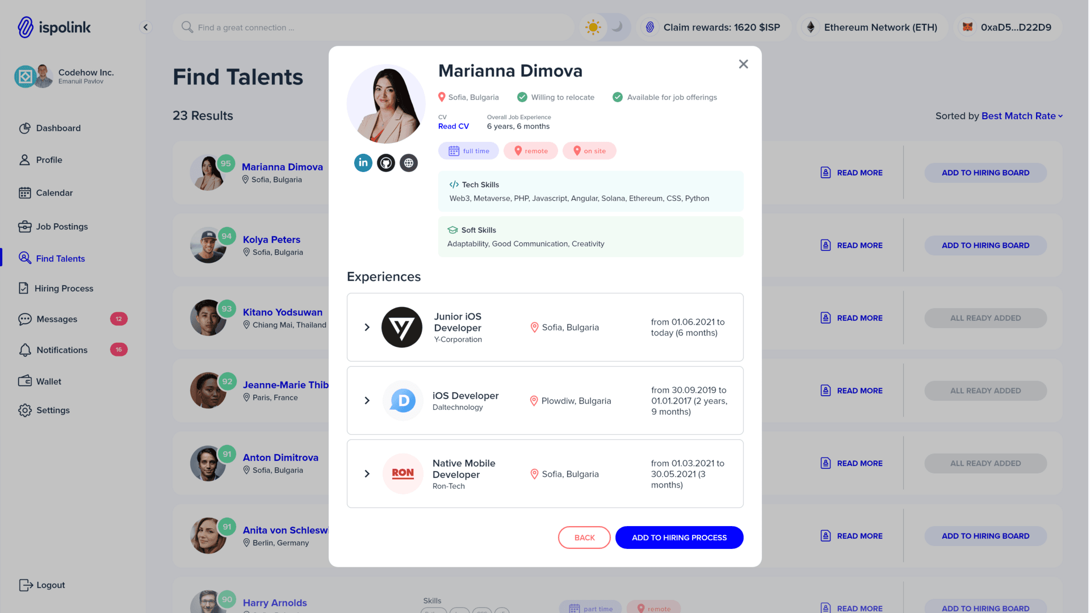Click the globe website icon under her photo
Screen dimensions: 1090x613
(409, 163)
